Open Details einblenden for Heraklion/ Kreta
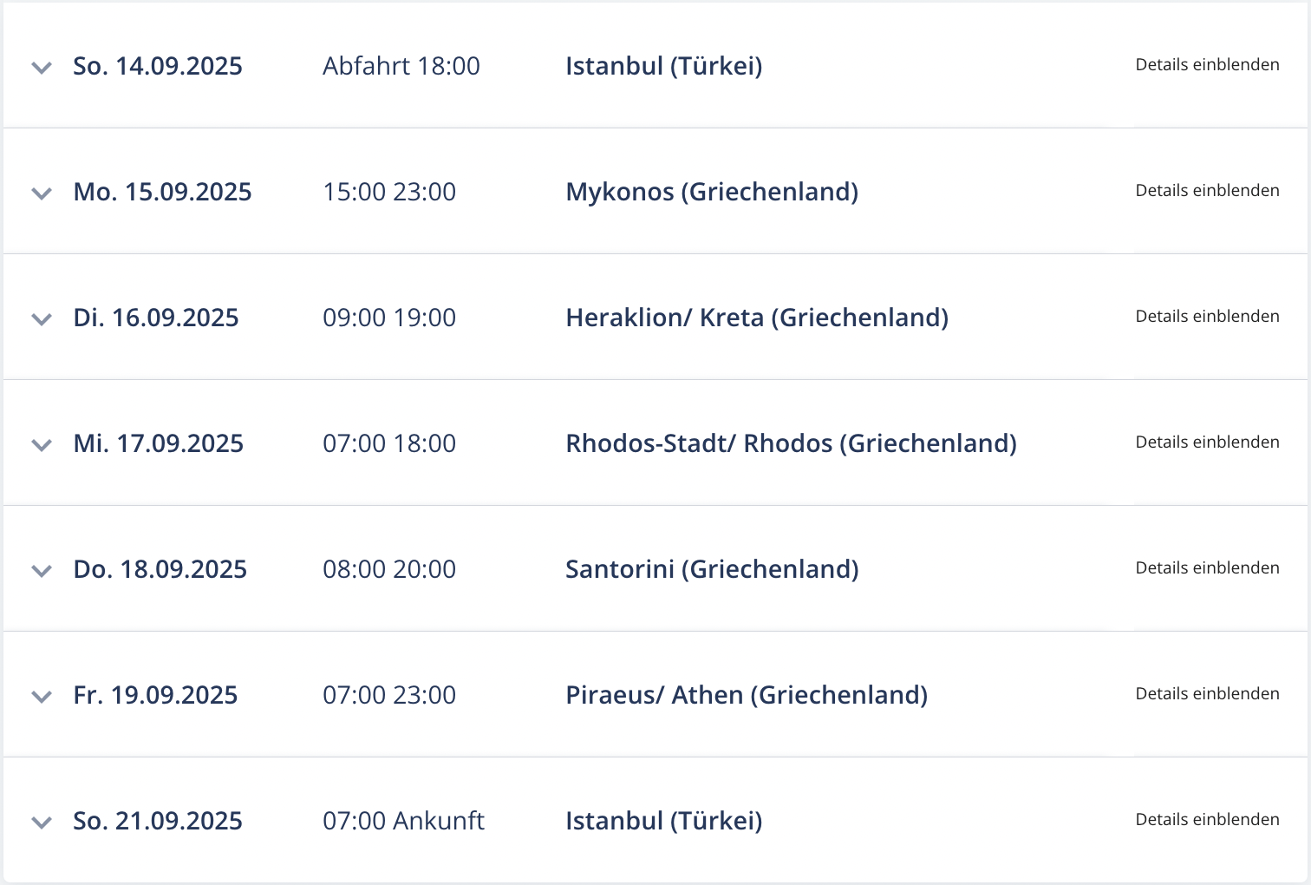The image size is (1311, 885). pyautogui.click(x=1207, y=317)
